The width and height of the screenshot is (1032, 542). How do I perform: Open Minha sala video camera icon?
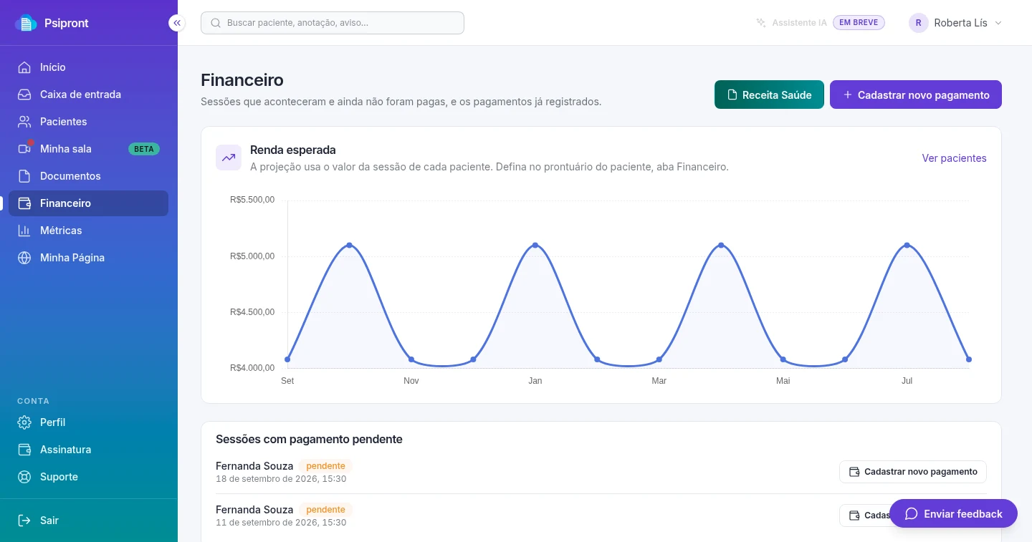24,149
